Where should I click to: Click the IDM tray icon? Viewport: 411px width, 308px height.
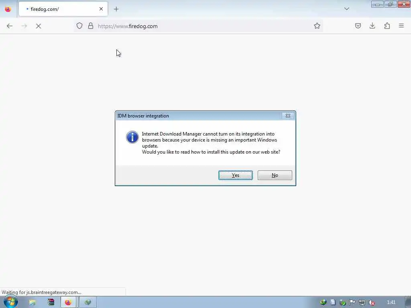pyautogui.click(x=323, y=302)
